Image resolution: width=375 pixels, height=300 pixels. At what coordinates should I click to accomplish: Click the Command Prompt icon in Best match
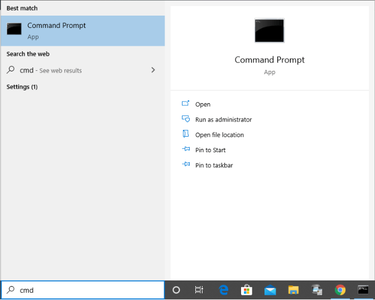(14, 29)
